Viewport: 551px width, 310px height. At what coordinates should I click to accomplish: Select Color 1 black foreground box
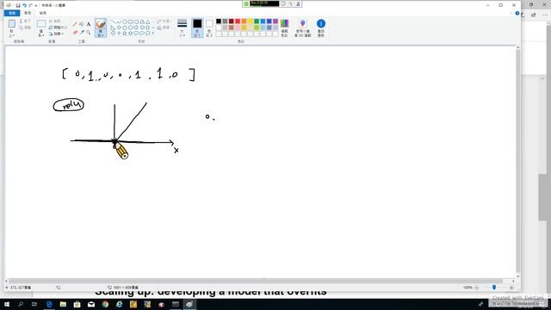pos(197,28)
